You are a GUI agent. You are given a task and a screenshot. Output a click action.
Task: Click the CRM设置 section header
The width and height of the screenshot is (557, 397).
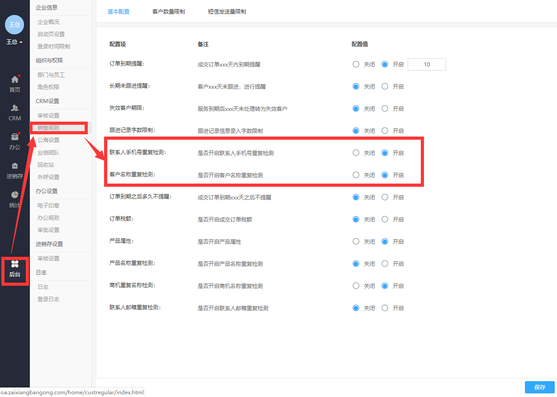click(48, 101)
